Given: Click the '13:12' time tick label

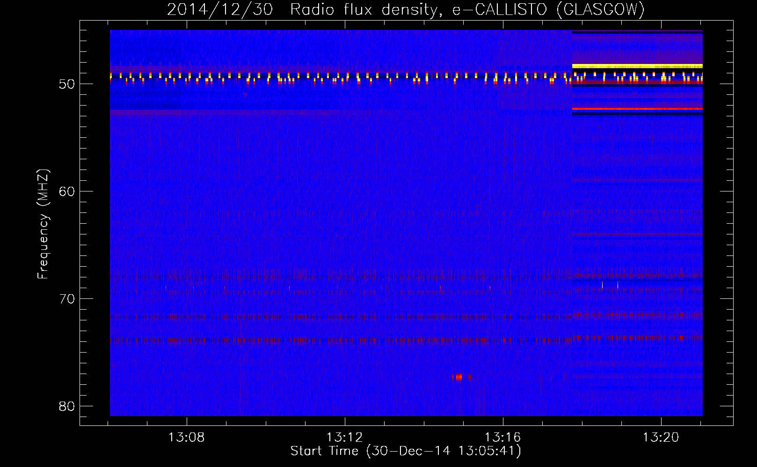Looking at the screenshot, I should 344,438.
